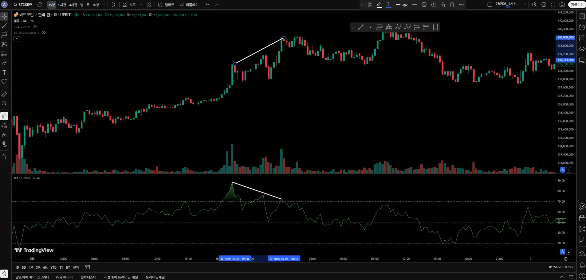Add alert on the selected drawing
Image resolution: width=586 pixels, height=280 pixels.
434,5
